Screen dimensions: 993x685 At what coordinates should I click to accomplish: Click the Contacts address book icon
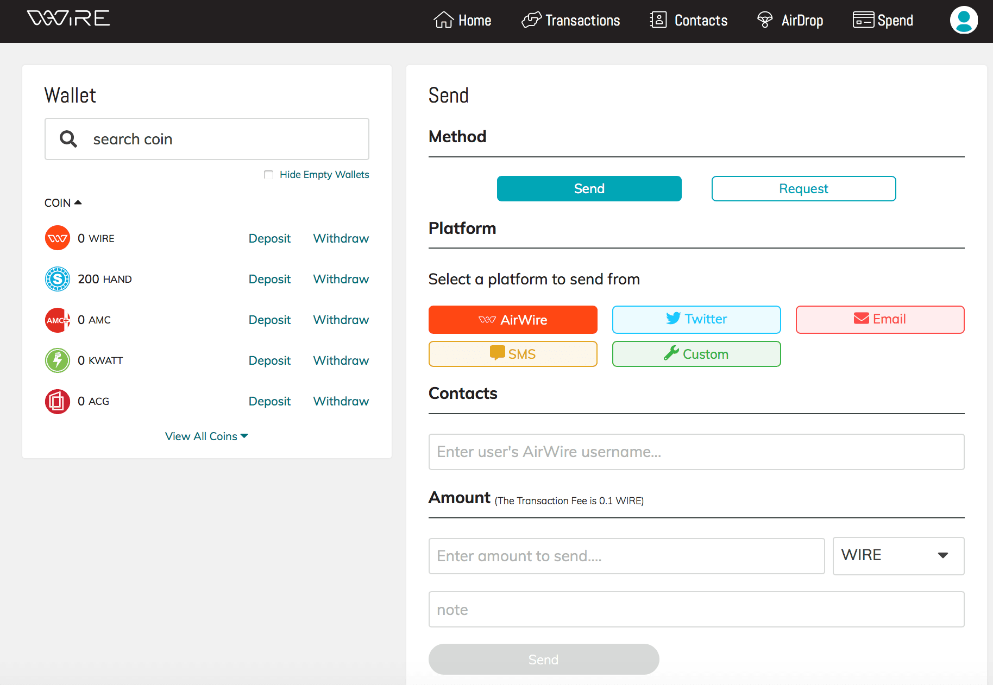tap(658, 20)
